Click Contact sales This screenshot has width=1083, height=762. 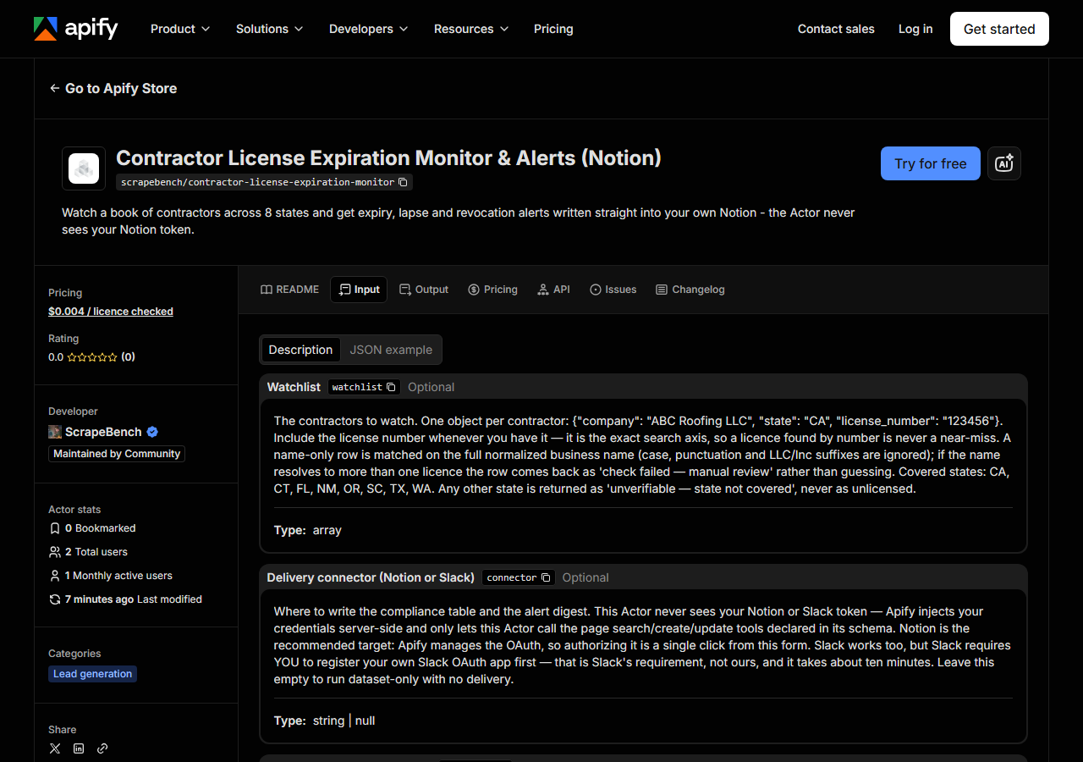[x=836, y=29]
